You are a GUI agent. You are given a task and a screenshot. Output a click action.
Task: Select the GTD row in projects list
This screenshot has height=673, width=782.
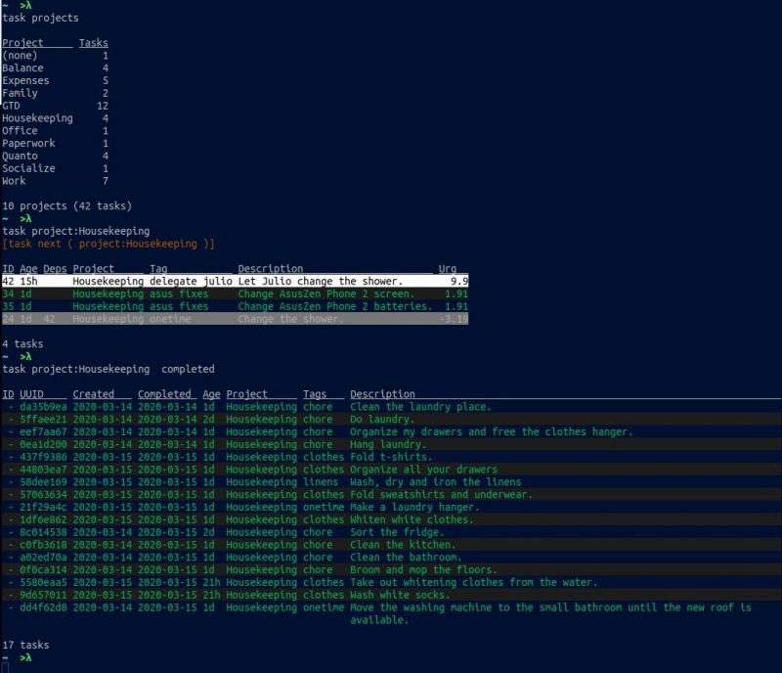12,106
